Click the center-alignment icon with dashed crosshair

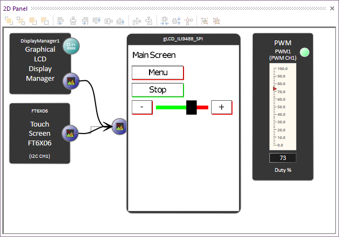coord(188,21)
